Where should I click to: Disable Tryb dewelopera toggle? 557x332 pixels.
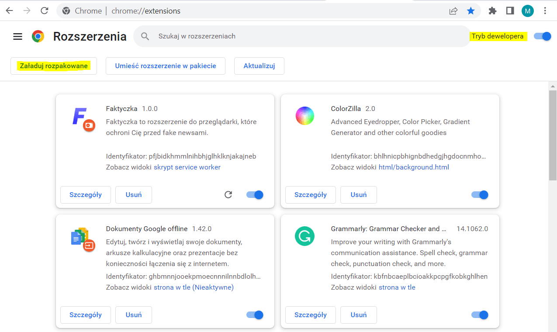click(542, 36)
